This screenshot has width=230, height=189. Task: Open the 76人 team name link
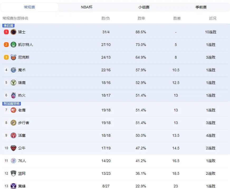point(22,161)
